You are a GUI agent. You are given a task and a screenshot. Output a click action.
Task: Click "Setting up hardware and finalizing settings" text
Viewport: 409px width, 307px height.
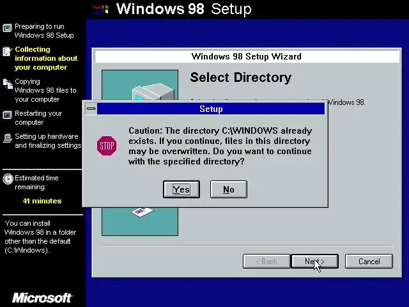click(48, 141)
